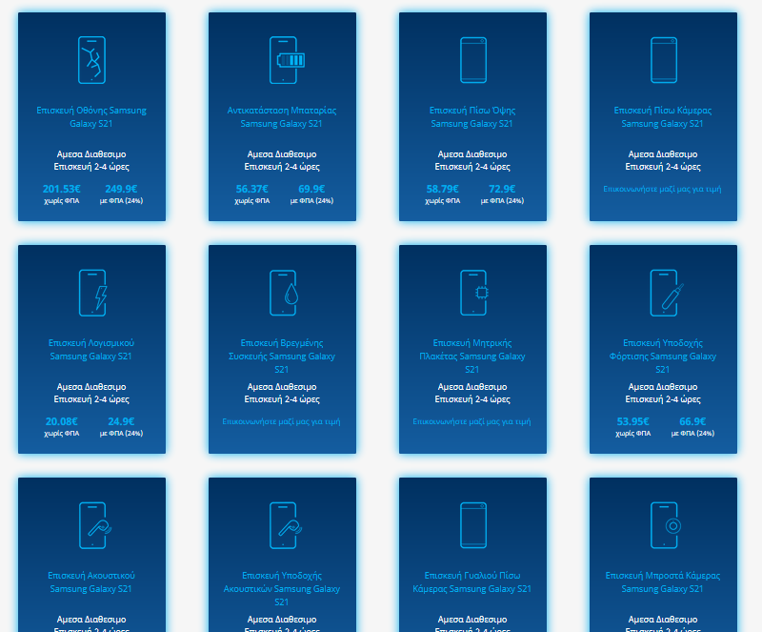Open Επισκευή Μητρικής Πλακέτας Samsung Galaxy S21
The width and height of the screenshot is (762, 632).
click(472, 357)
